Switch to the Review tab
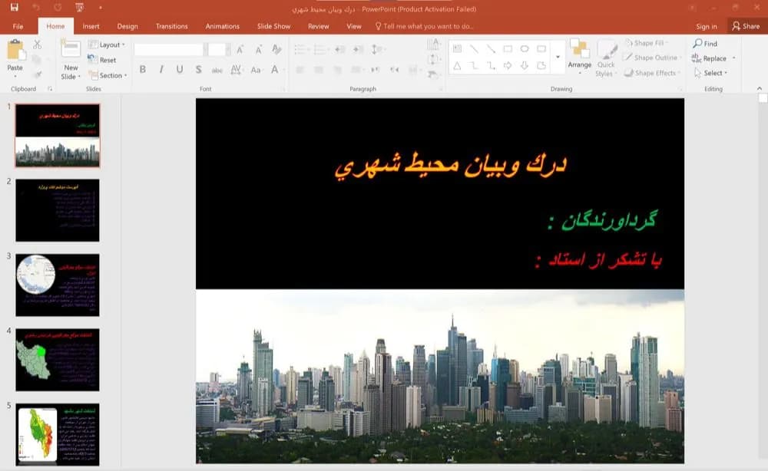Screen dimensions: 768x471 (319, 26)
